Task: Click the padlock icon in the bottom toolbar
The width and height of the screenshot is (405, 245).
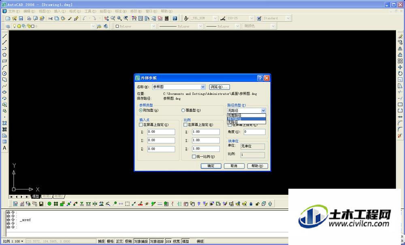Action: [x=251, y=204]
